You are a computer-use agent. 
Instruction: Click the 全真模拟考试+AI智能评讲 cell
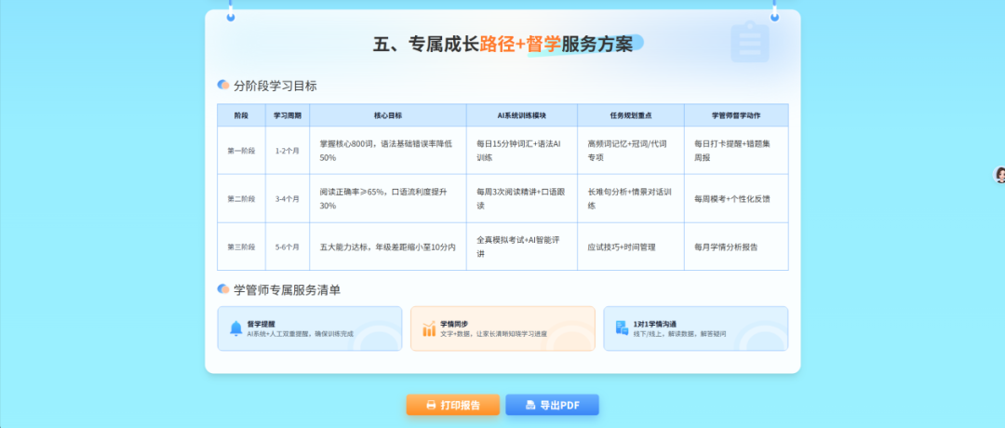click(x=520, y=247)
